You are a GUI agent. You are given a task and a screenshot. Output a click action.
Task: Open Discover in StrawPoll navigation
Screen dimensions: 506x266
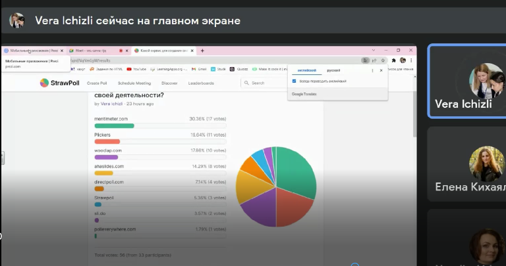169,83
